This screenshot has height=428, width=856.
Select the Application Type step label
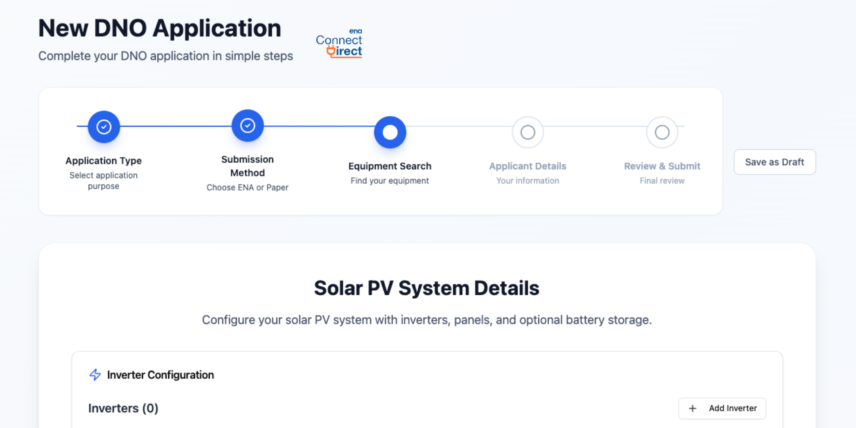pos(104,161)
